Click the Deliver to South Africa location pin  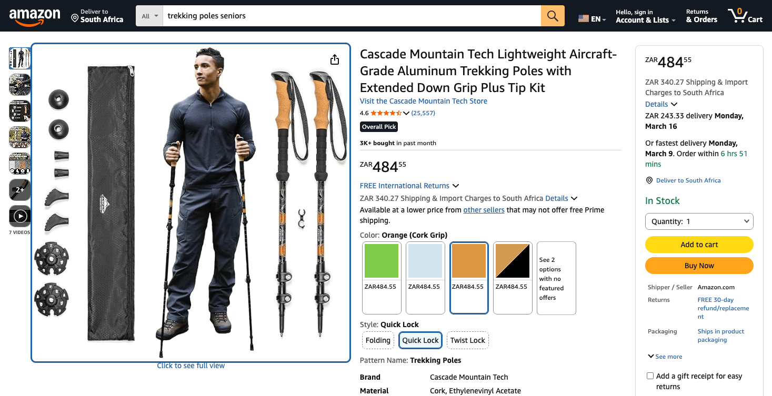(75, 18)
